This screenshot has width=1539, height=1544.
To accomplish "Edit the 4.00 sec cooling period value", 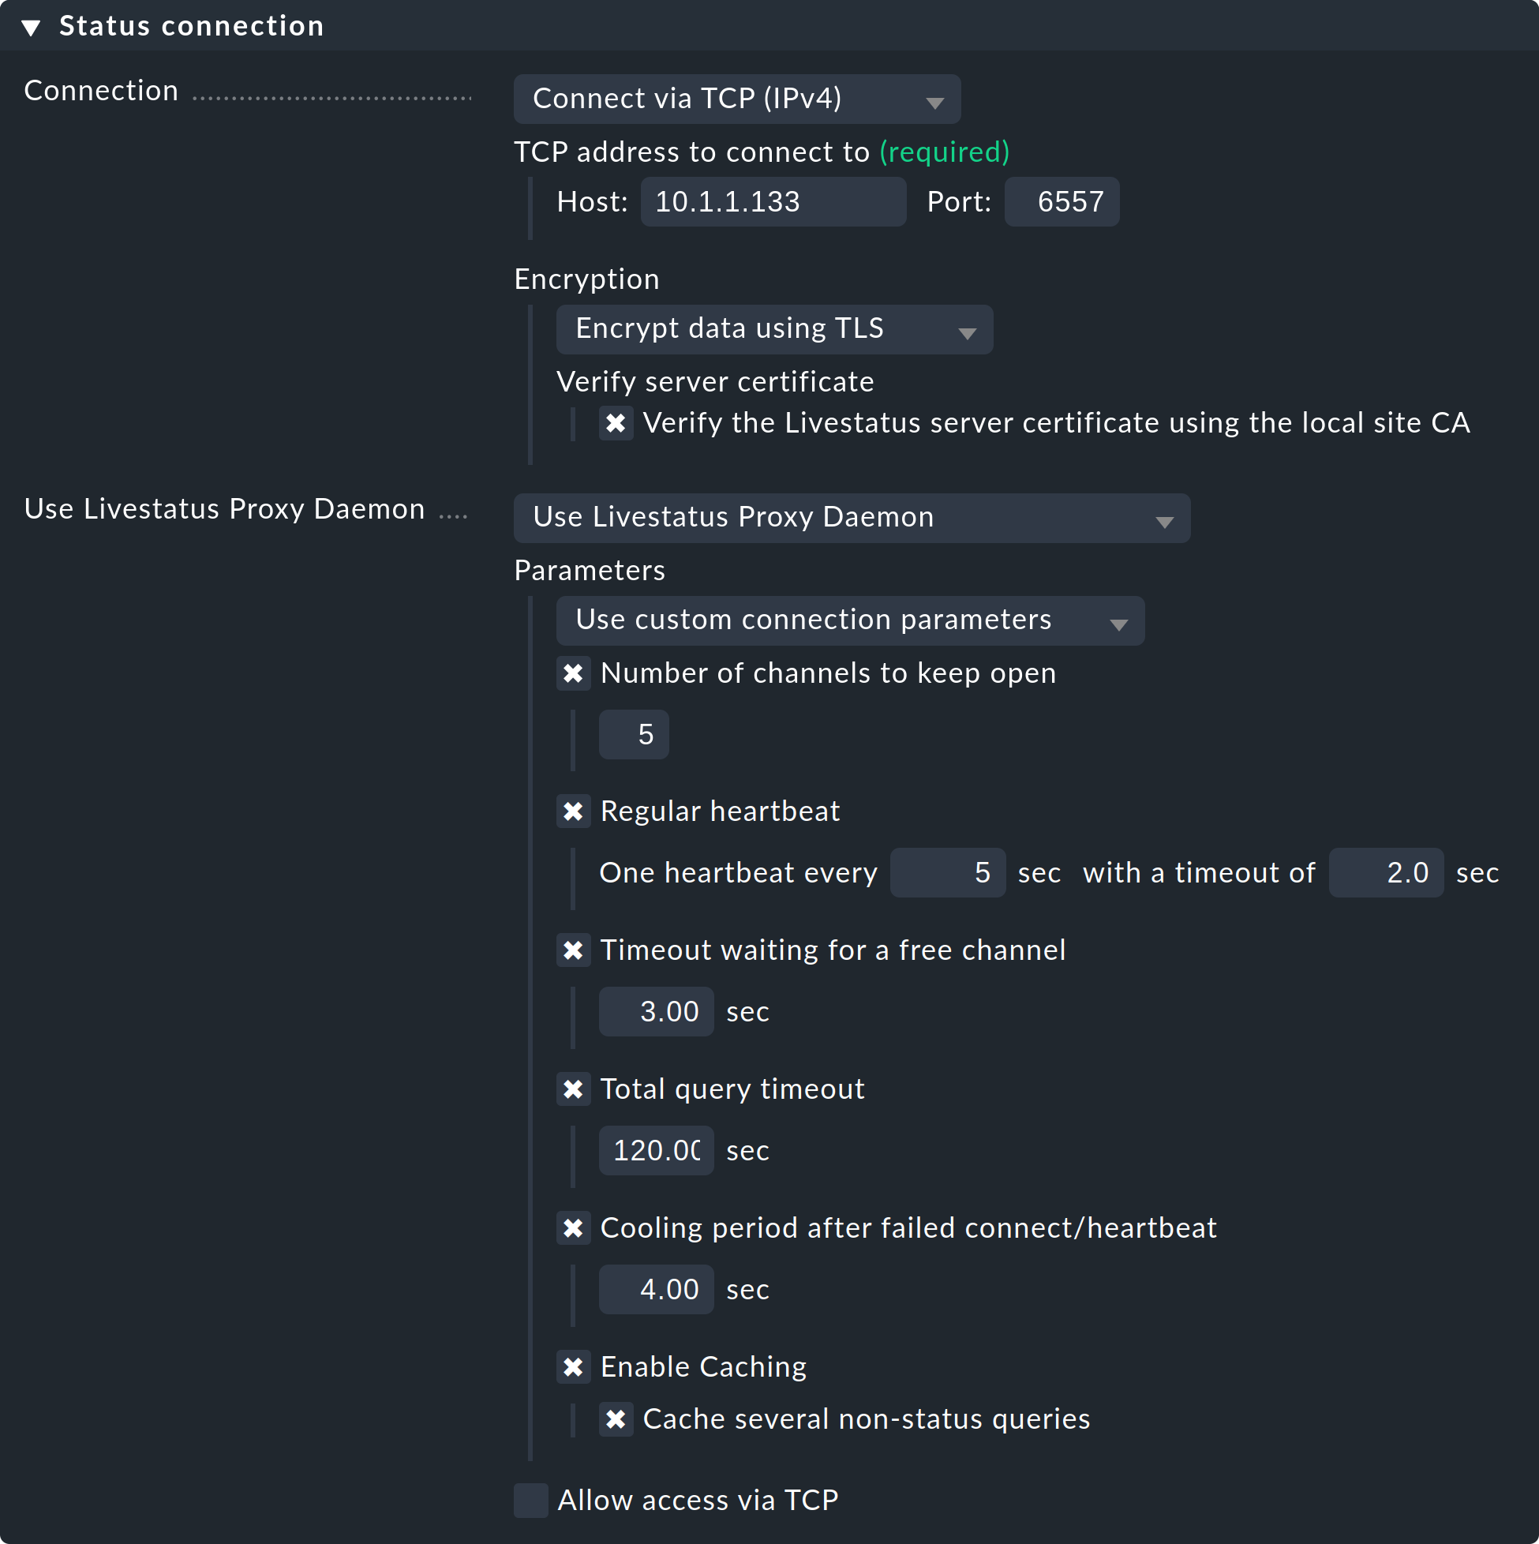I will click(x=655, y=1289).
